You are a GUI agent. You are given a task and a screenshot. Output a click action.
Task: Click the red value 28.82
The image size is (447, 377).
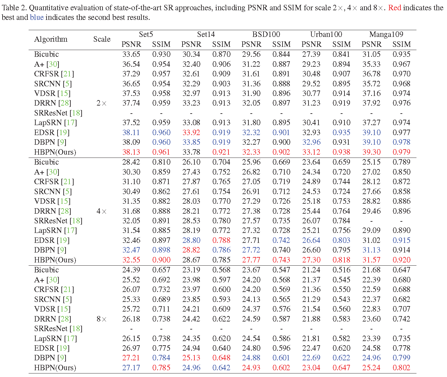click(191, 250)
